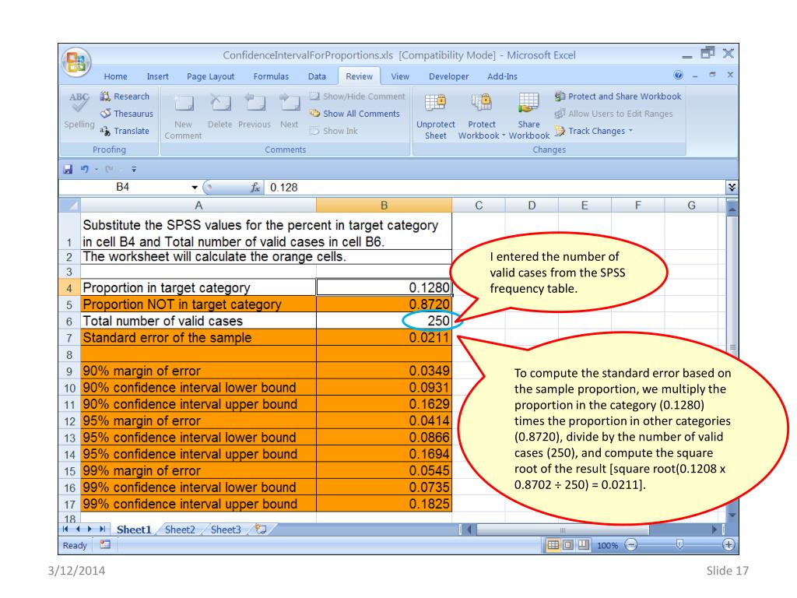Select column C header
797x598 pixels.
coord(479,206)
